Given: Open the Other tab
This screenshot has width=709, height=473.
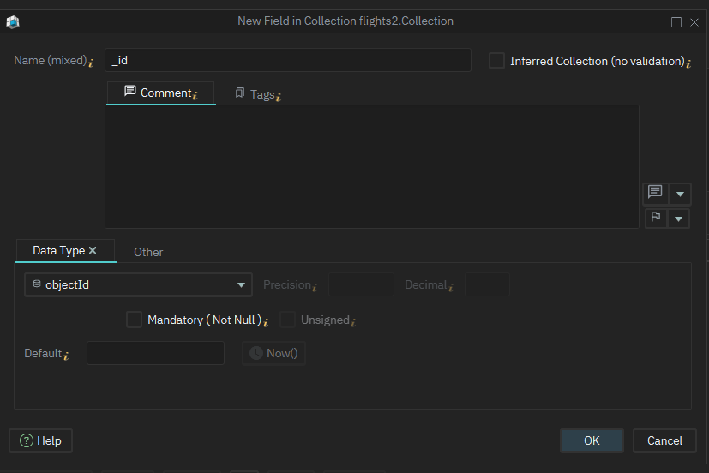Looking at the screenshot, I should [148, 252].
